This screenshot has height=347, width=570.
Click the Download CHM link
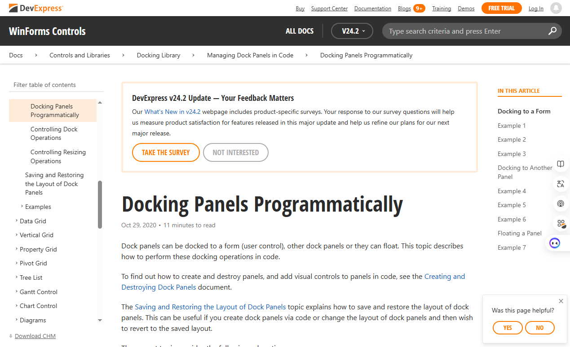click(35, 336)
